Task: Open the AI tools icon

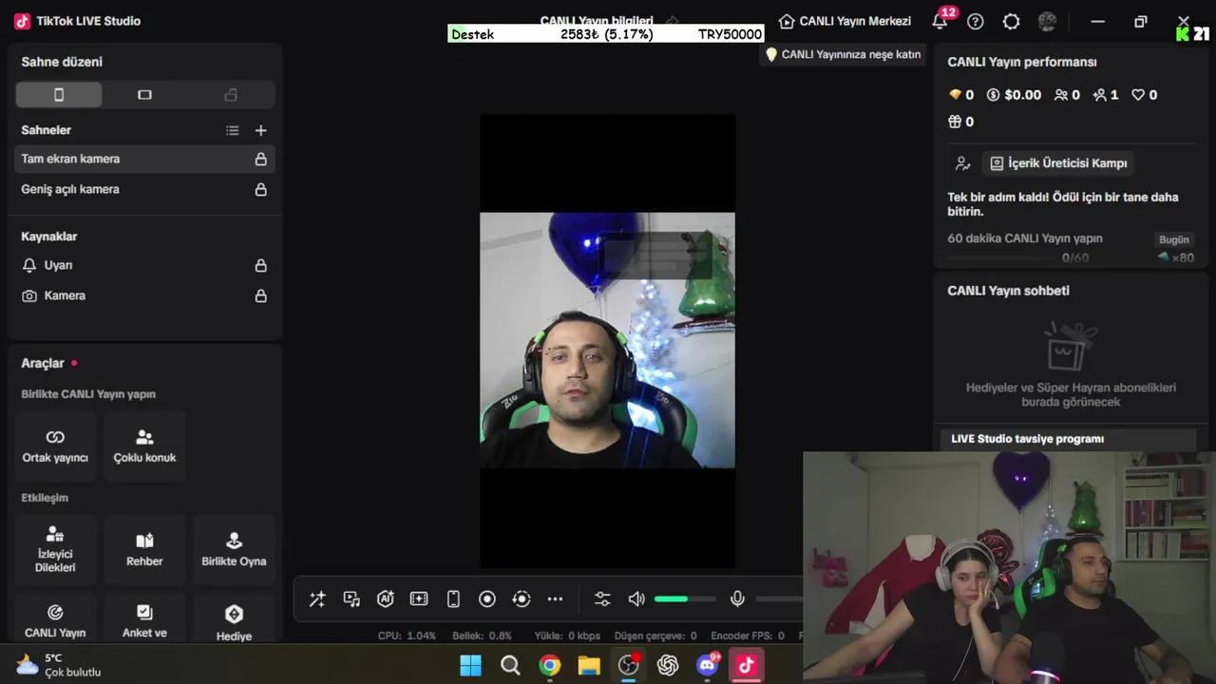Action: click(385, 598)
